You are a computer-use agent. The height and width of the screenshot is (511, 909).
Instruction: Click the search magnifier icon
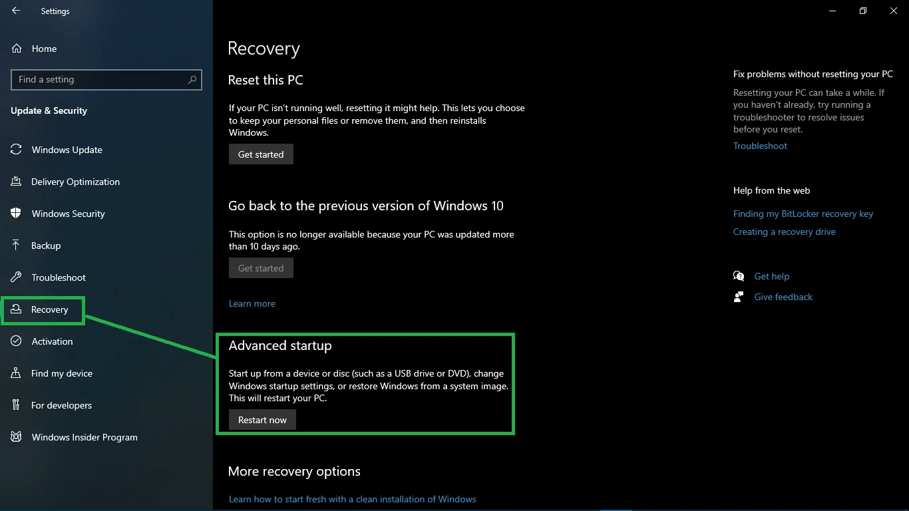[192, 79]
